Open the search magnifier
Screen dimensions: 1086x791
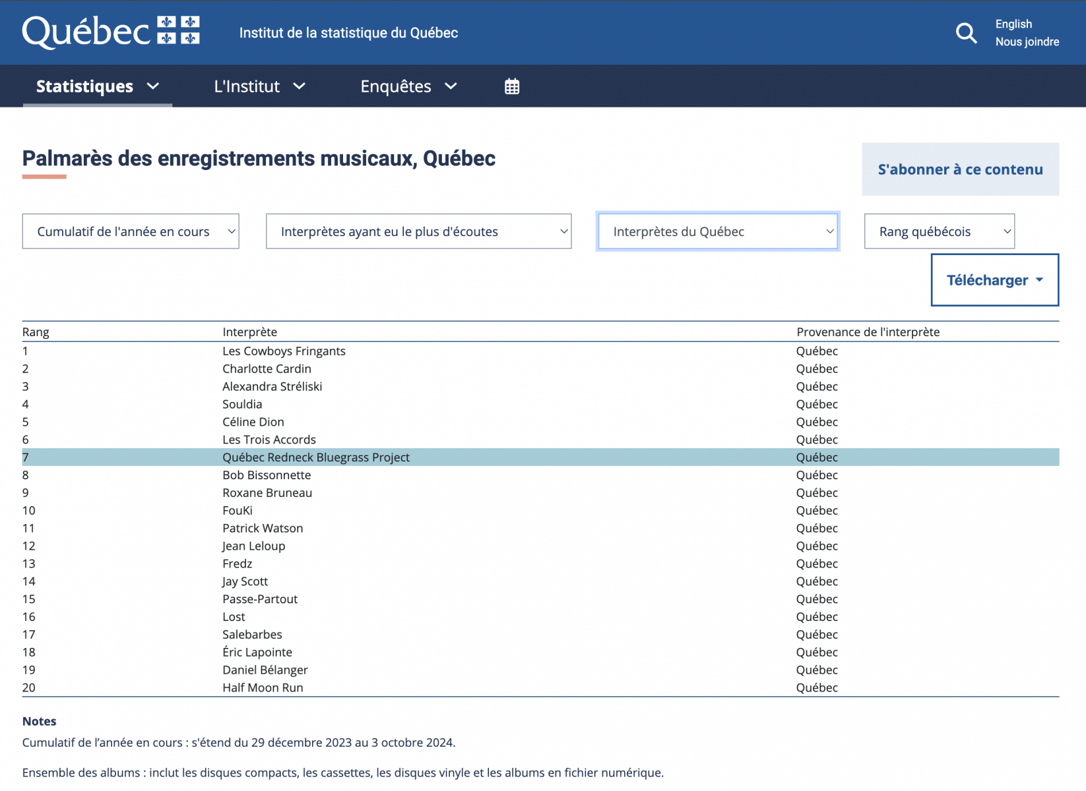coord(966,32)
